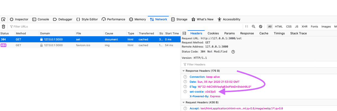Viewport: 337px width, 111px height.
Task: Open help for ETag header
Action: coord(185,87)
